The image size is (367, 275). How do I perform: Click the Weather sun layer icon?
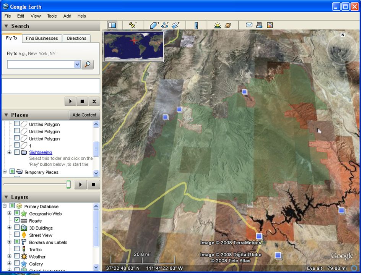coord(24,256)
